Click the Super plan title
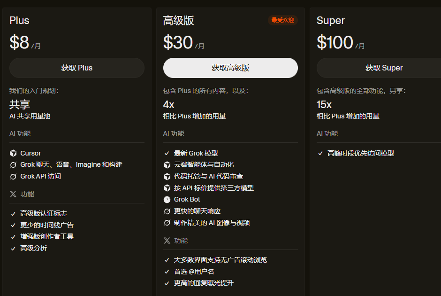This screenshot has width=441, height=296. 330,21
